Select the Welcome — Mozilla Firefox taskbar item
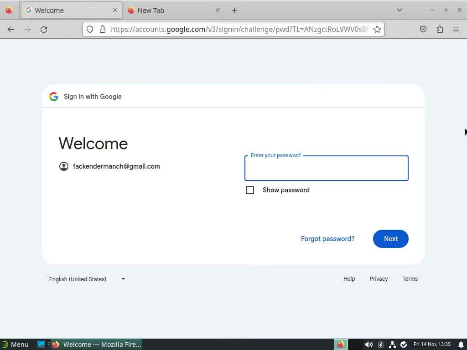This screenshot has height=350, width=467. [x=96, y=345]
